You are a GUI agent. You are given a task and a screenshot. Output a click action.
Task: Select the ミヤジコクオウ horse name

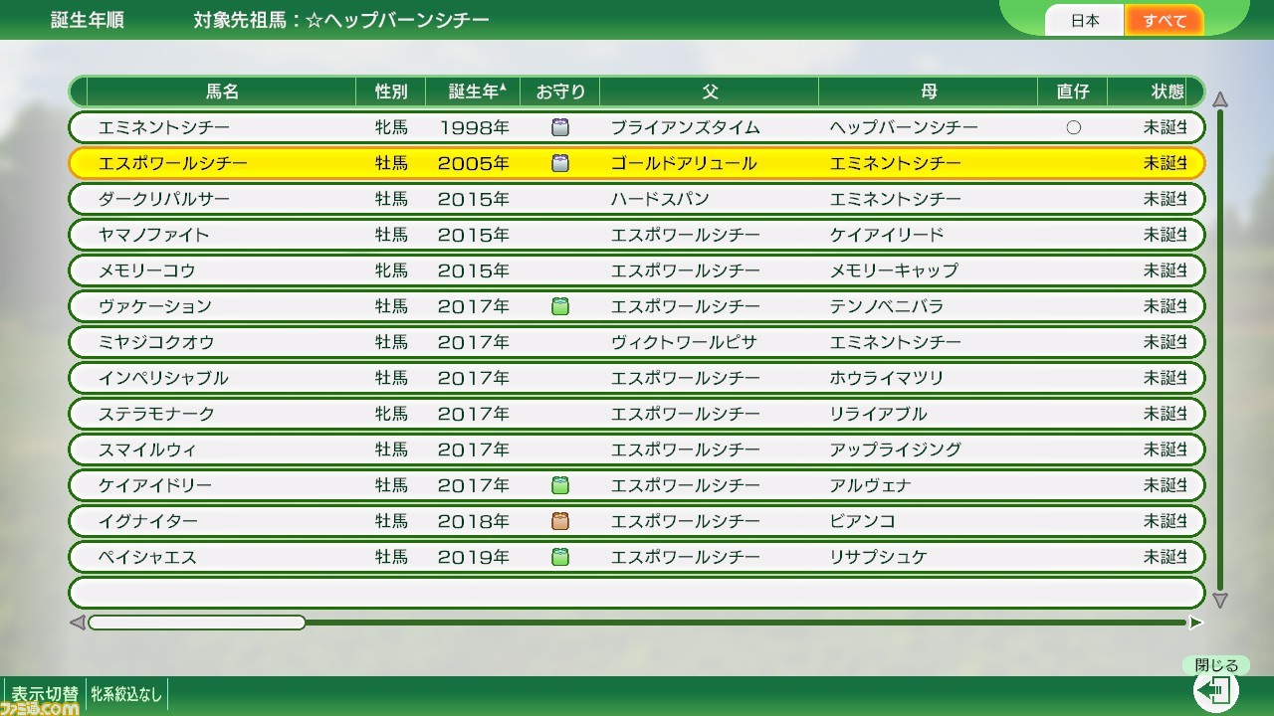click(155, 342)
